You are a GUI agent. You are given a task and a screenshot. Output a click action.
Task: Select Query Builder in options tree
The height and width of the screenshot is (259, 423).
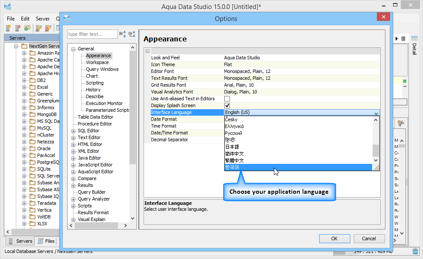coord(92,192)
